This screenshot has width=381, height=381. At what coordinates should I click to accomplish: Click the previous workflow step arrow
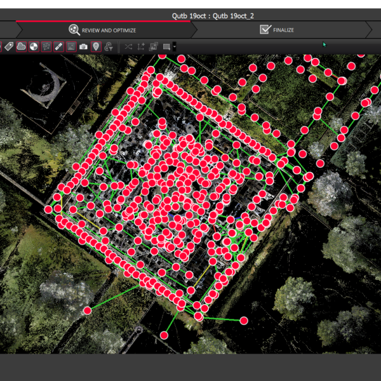click(x=6, y=30)
